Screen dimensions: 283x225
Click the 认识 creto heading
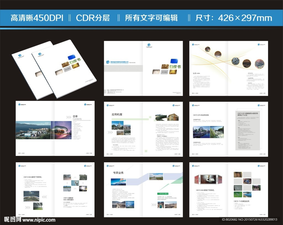(x=196, y=73)
